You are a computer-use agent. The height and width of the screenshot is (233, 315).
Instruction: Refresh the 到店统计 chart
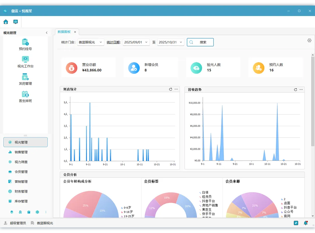[x=171, y=89]
